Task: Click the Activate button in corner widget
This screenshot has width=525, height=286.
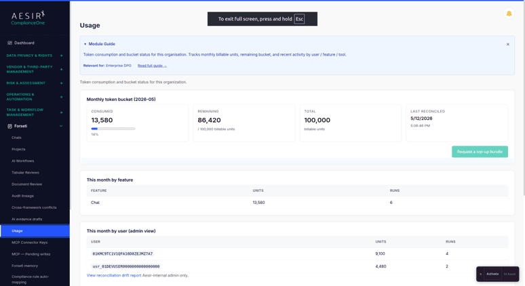Action: tap(492, 274)
